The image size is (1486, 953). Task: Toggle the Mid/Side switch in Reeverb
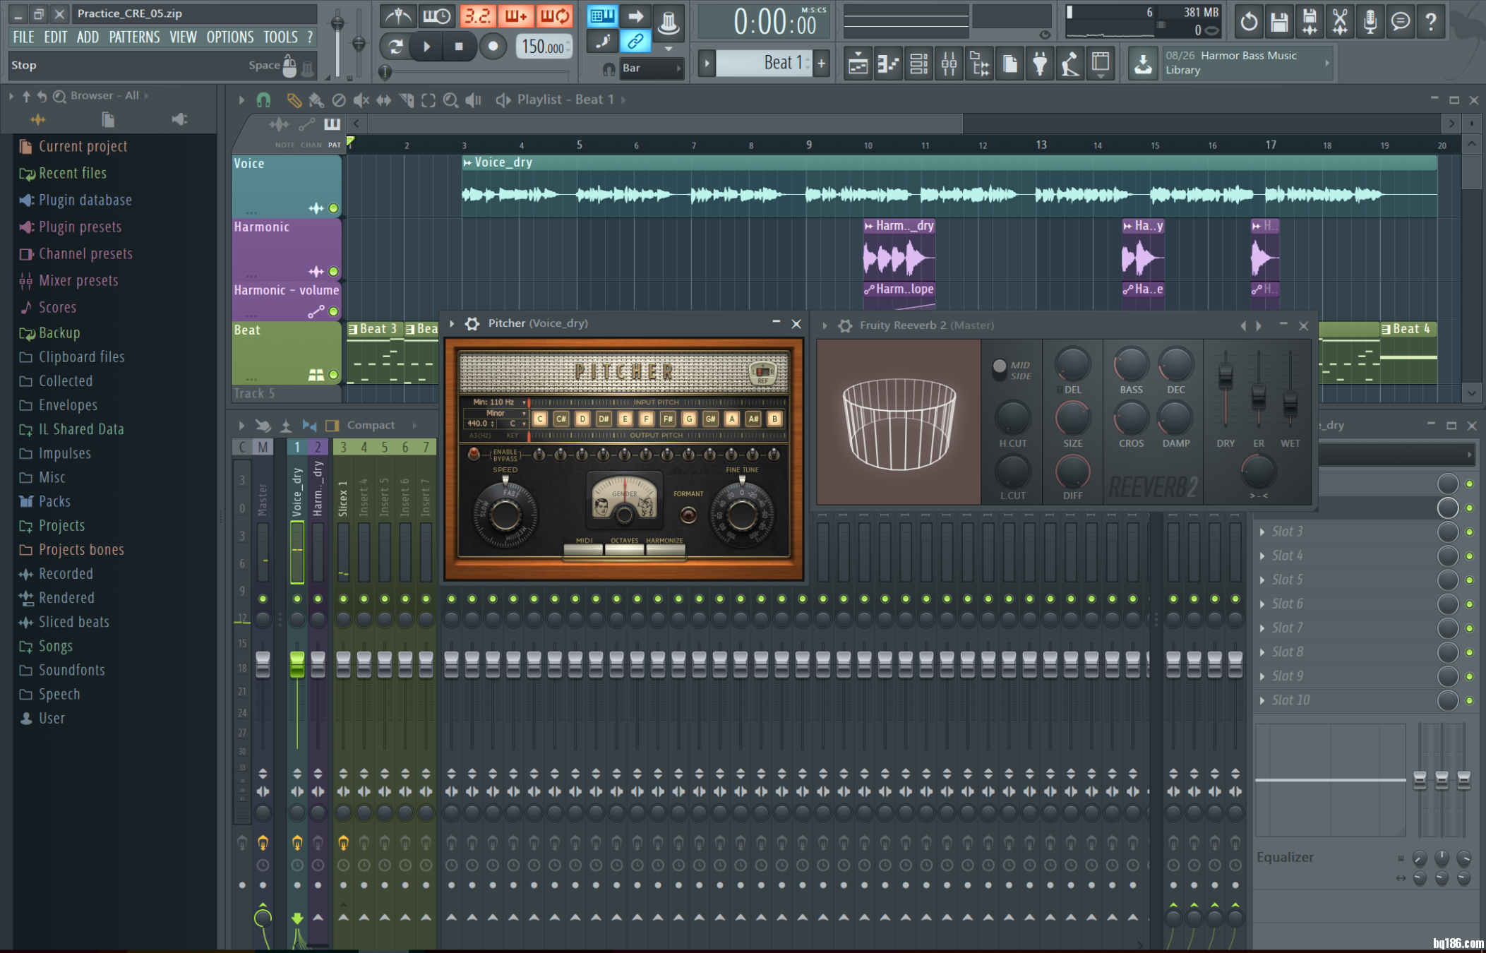999,368
